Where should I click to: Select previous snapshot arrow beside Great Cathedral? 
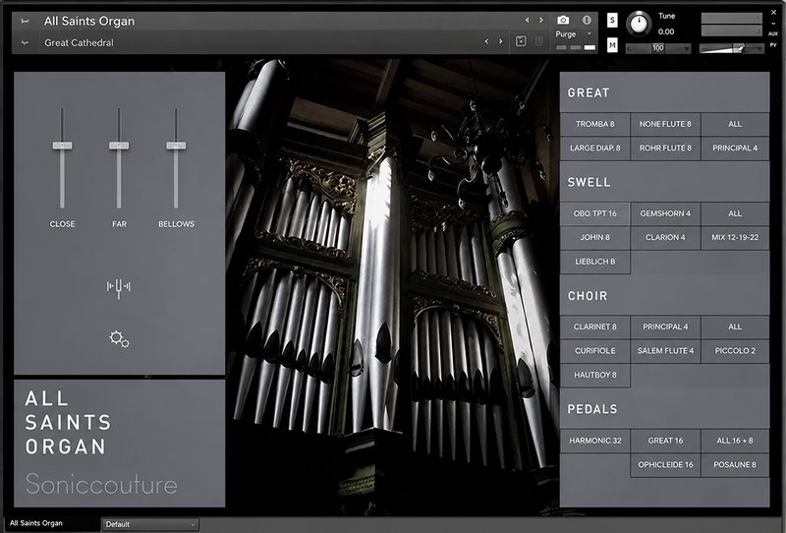pos(486,41)
